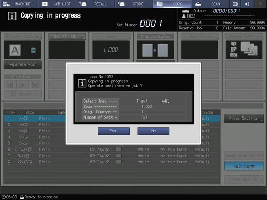The height and width of the screenshot is (200, 267).
Task: Expand the Quality Adj. options
Action: (67, 36)
